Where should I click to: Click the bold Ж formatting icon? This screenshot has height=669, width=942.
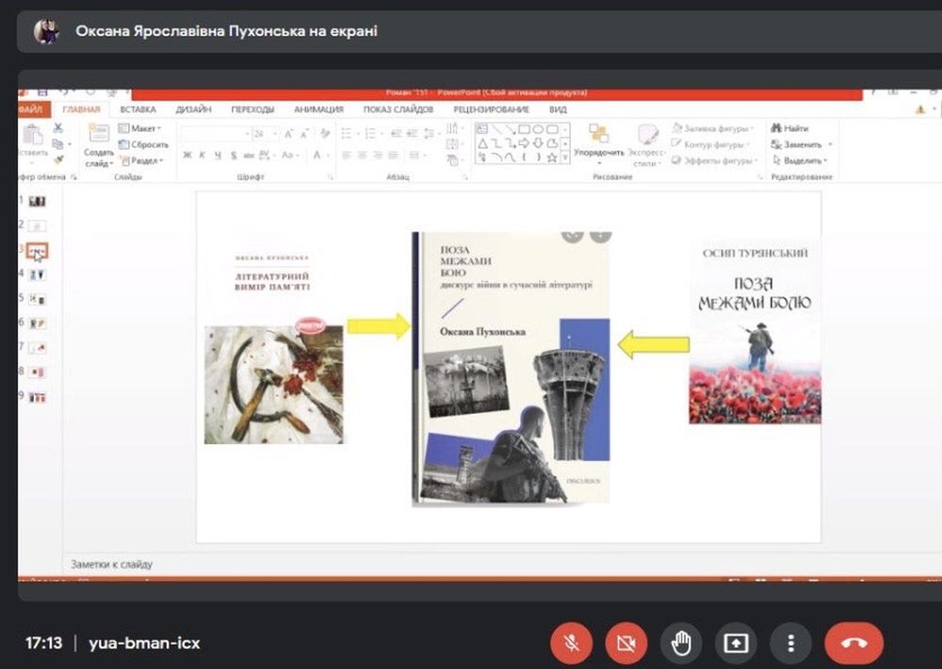coord(187,155)
